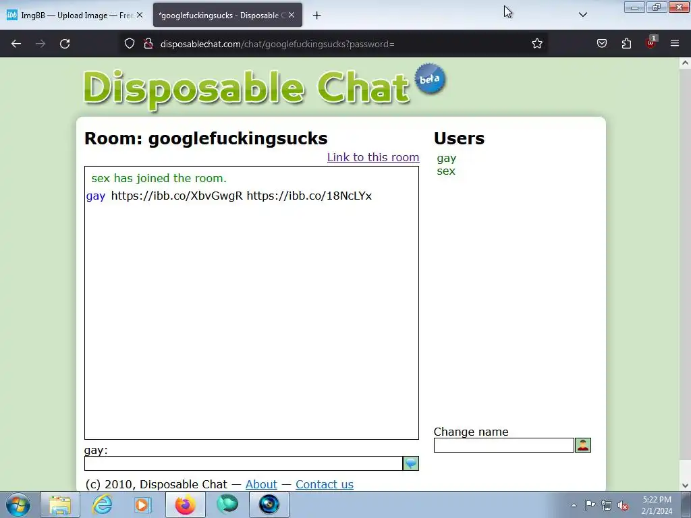691x518 pixels.
Task: Show hidden tray icons arrow
Action: coord(574,505)
